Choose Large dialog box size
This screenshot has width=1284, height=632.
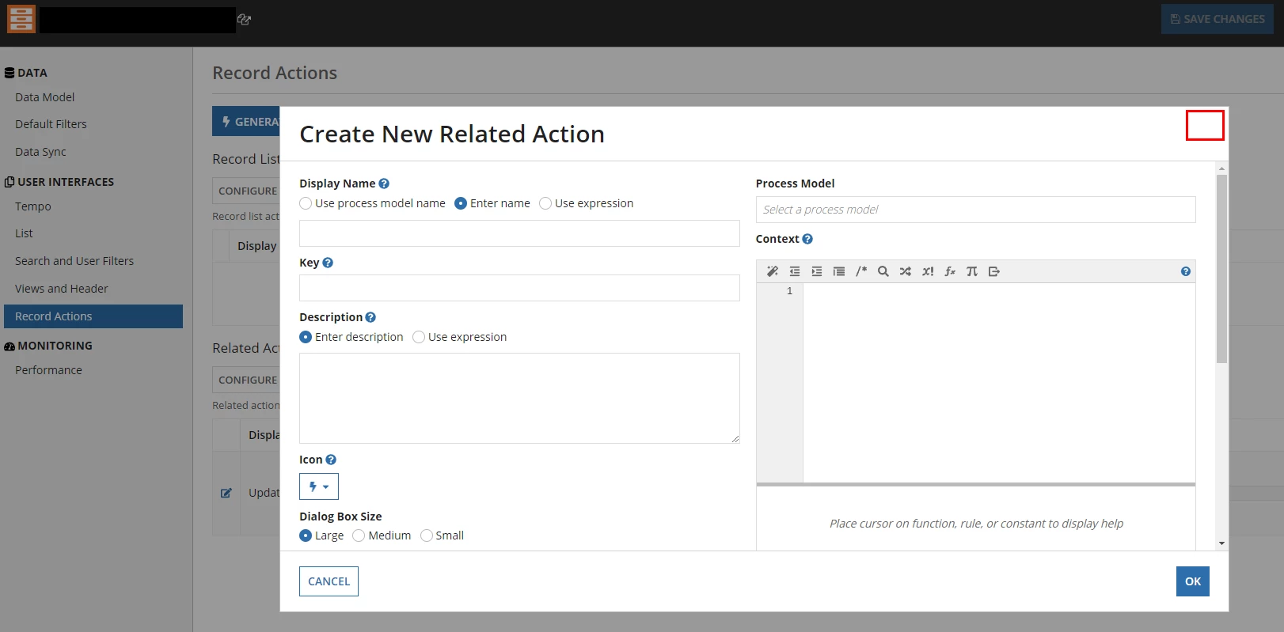(x=306, y=535)
